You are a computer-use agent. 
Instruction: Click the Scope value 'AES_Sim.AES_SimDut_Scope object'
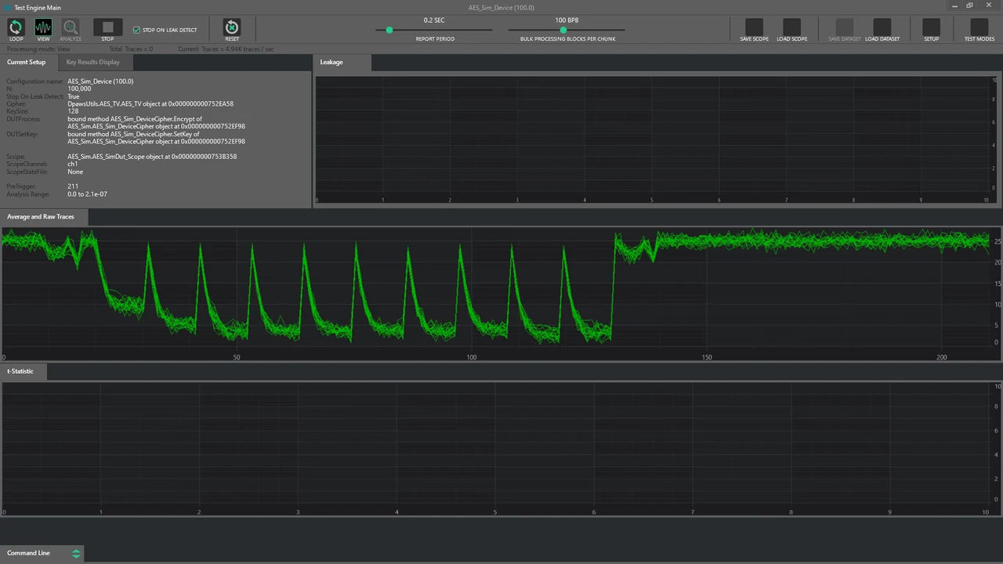(152, 157)
